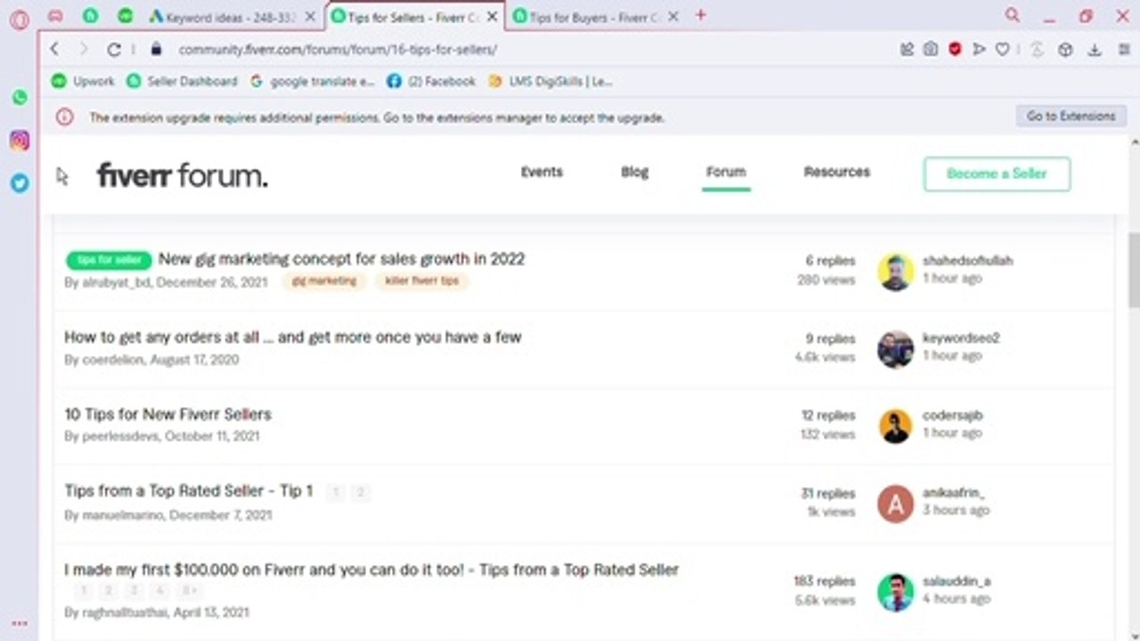
Task: Click the Become a Seller button
Action: pyautogui.click(x=997, y=174)
